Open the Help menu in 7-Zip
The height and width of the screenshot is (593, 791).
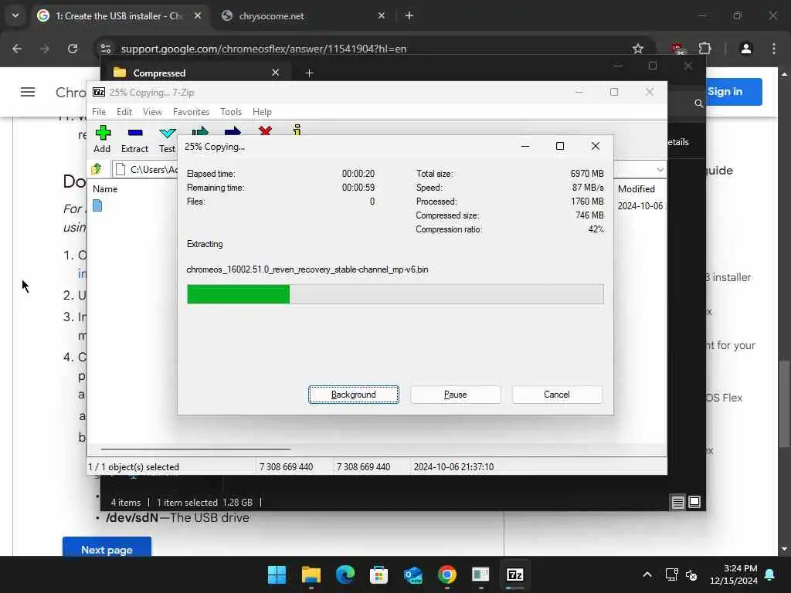(262, 112)
